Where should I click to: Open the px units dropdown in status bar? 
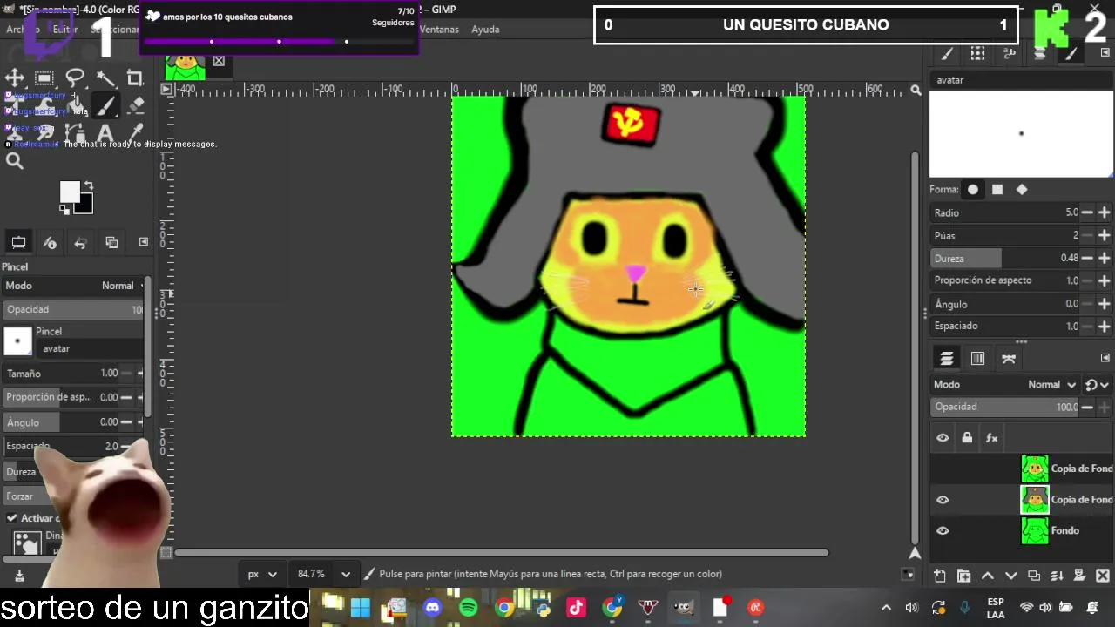[x=262, y=574]
